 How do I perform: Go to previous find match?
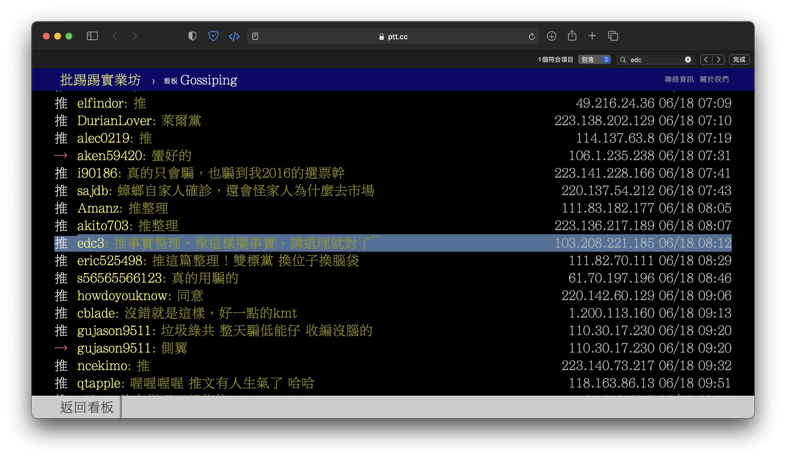(x=706, y=60)
